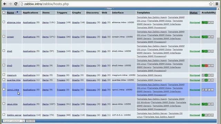Click the Zabbix agent availability icon for ablanca.intra

coord(203,22)
